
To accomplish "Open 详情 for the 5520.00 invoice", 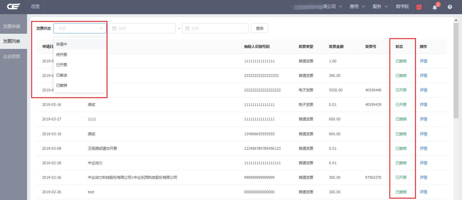I will pyautogui.click(x=423, y=90).
